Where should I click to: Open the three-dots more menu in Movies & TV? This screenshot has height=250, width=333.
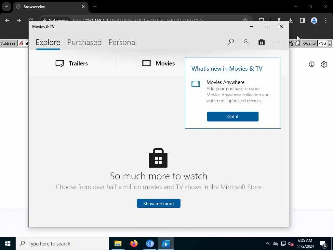[x=277, y=42]
